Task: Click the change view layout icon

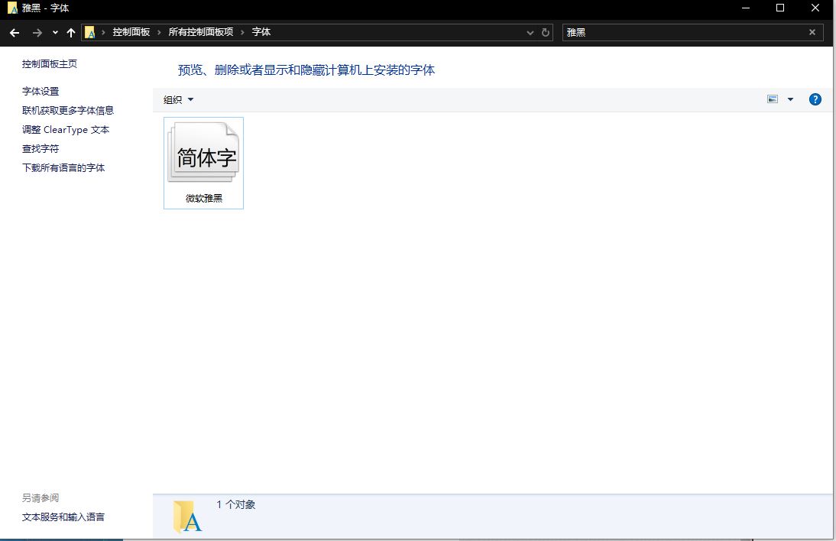Action: (773, 99)
